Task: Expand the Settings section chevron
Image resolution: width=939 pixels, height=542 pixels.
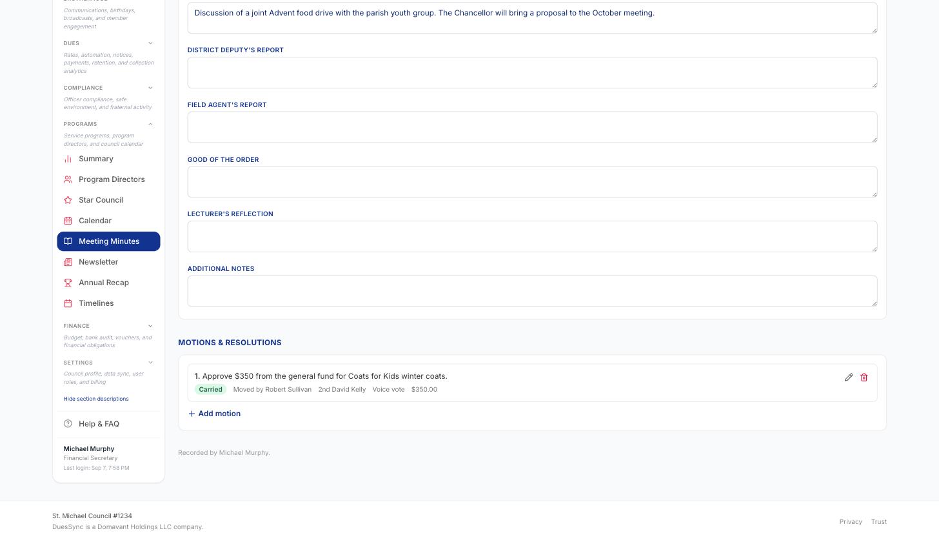Action: (150, 363)
